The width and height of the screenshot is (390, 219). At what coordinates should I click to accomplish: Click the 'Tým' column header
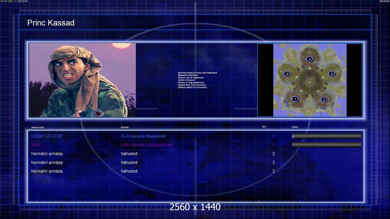[x=264, y=127]
